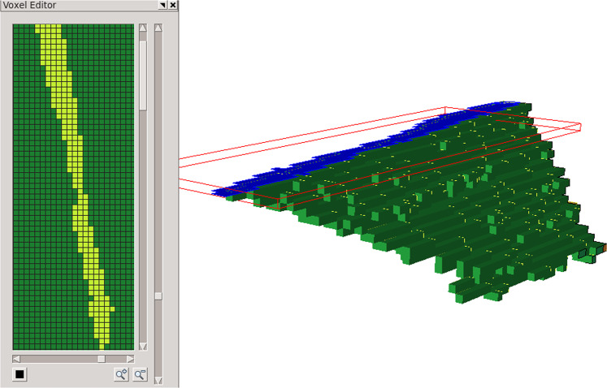Undock the Voxel Editor panel
607x388 pixels.
tap(163, 5)
